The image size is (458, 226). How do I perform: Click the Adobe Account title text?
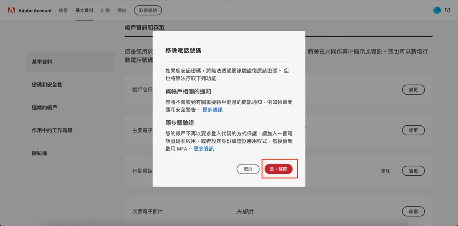(x=35, y=10)
